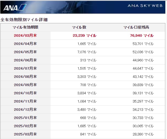Select the 2024/10月末 expiry date

[x=25, y=93]
